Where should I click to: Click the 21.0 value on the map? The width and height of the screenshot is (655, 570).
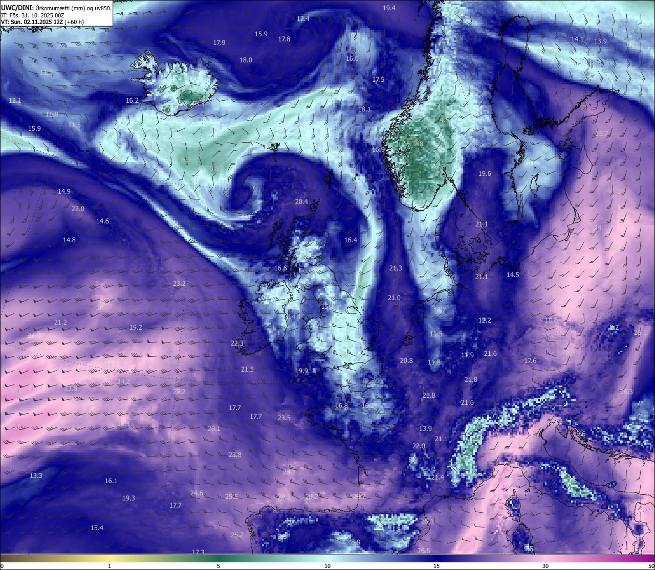[x=394, y=298]
